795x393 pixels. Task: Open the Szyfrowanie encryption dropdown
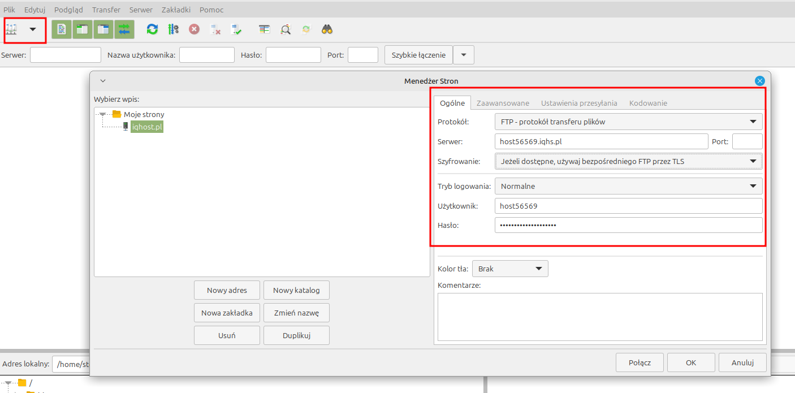(x=628, y=161)
